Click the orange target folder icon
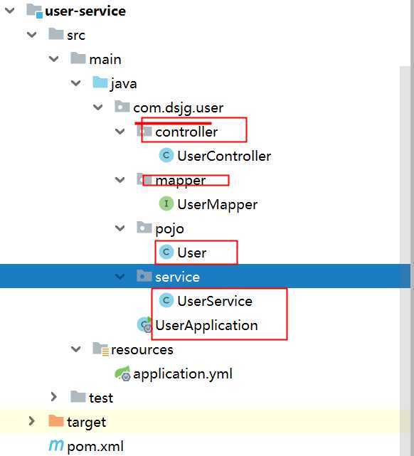The image size is (414, 456). pyautogui.click(x=56, y=421)
